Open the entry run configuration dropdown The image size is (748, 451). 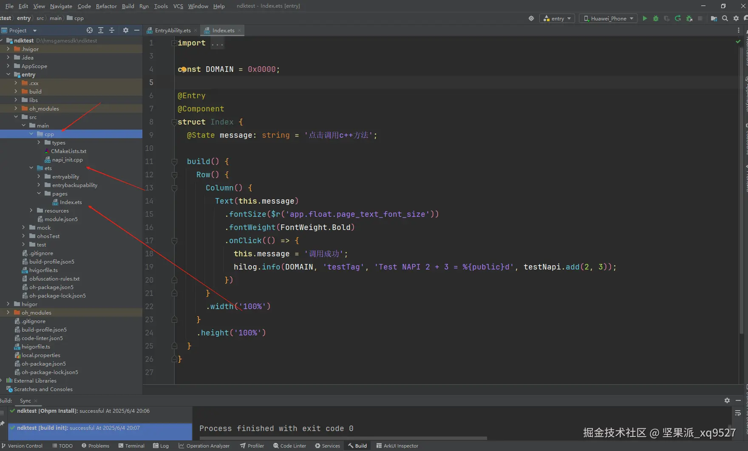click(x=557, y=18)
